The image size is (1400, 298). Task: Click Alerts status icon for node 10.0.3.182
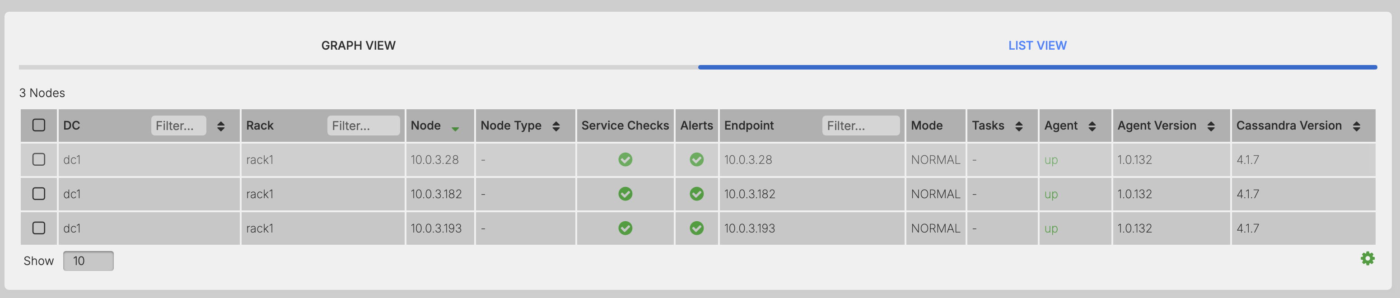(696, 194)
